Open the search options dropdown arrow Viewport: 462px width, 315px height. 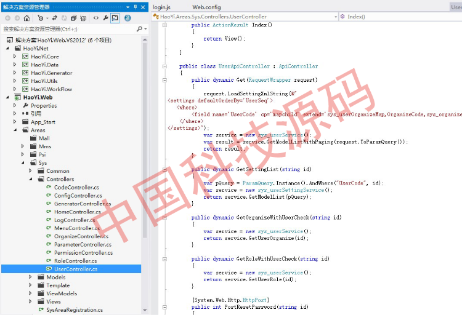point(145,29)
